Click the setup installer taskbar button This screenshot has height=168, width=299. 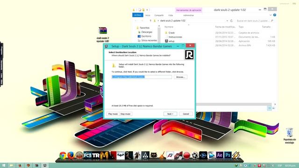(x=45, y=165)
